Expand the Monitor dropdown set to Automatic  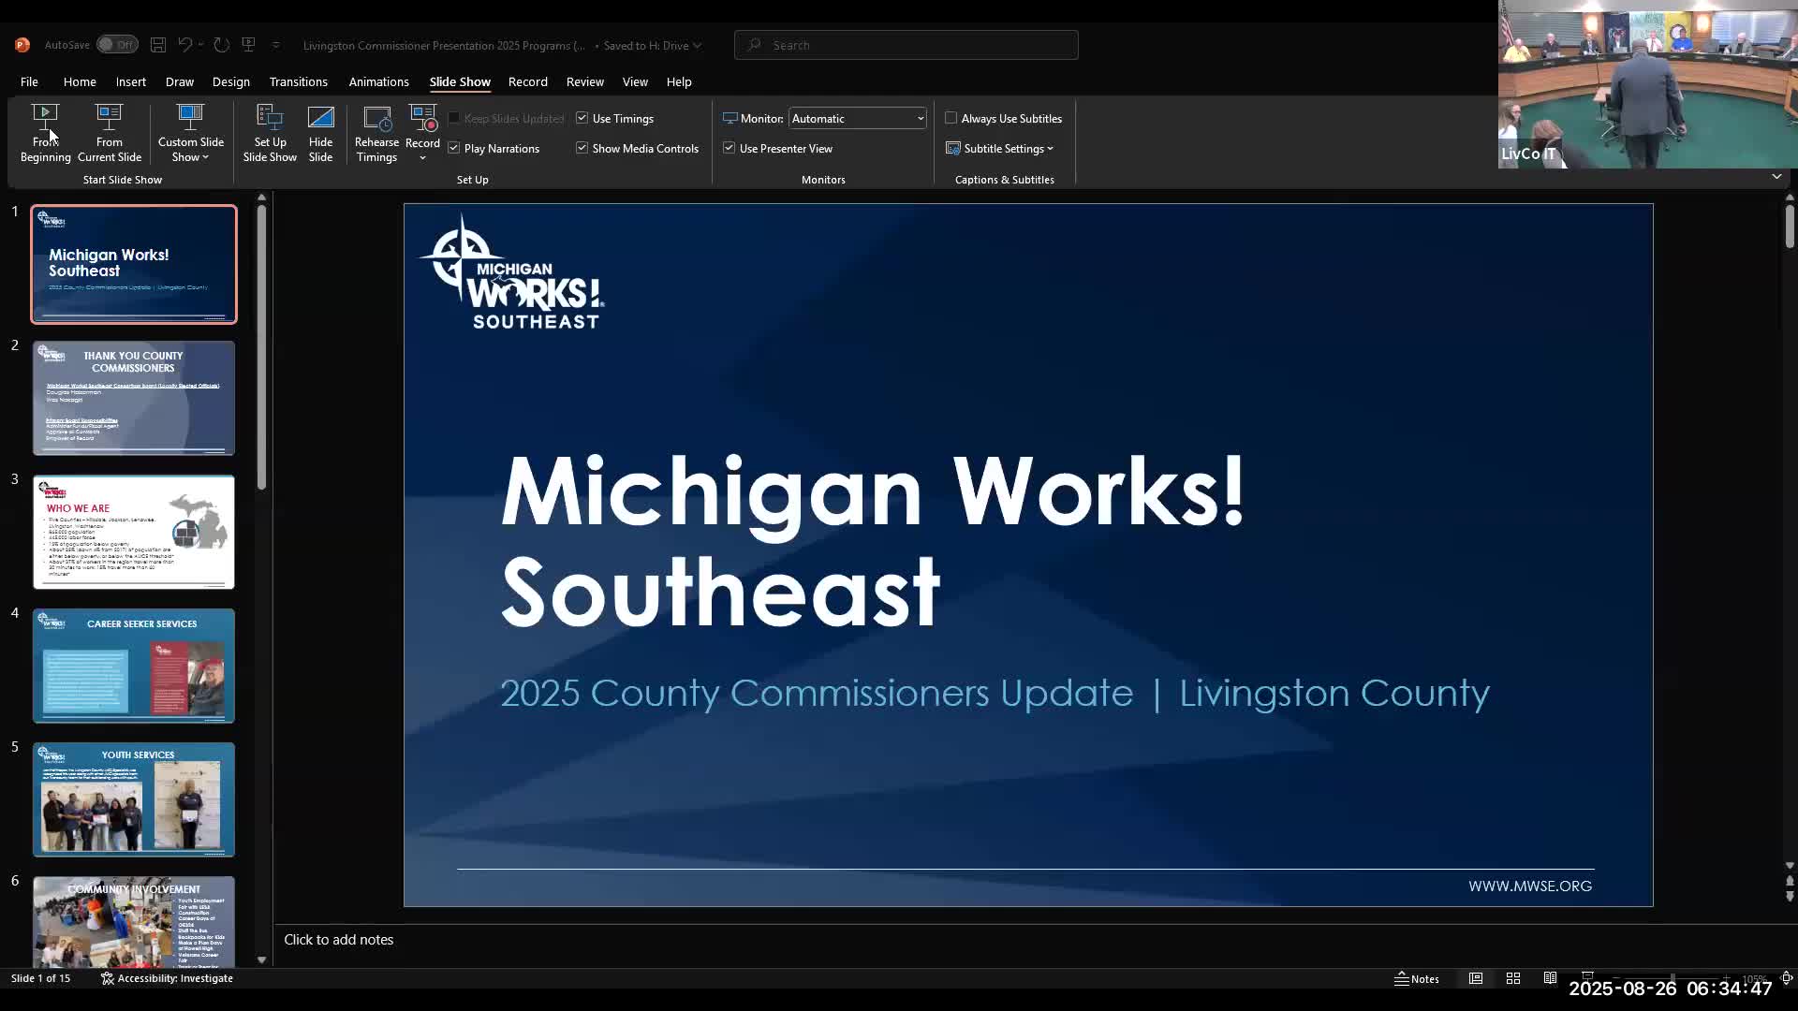point(920,119)
